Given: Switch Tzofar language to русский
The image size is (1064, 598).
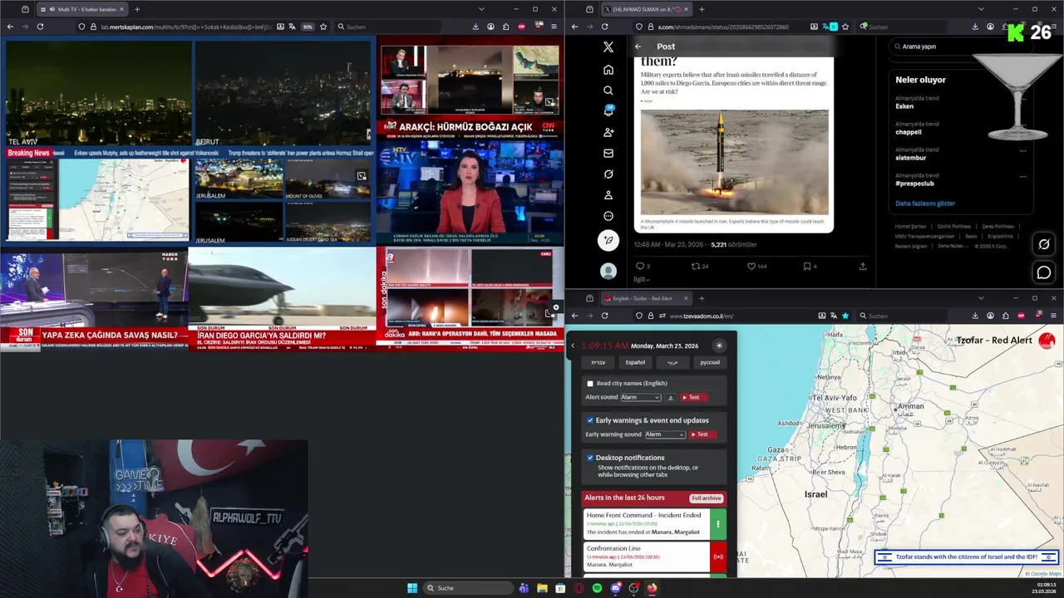Looking at the screenshot, I should pyautogui.click(x=710, y=363).
